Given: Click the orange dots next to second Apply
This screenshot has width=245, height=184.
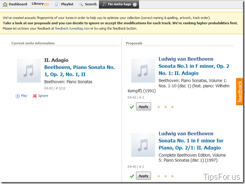Looking at the screenshot, I should [165, 176].
